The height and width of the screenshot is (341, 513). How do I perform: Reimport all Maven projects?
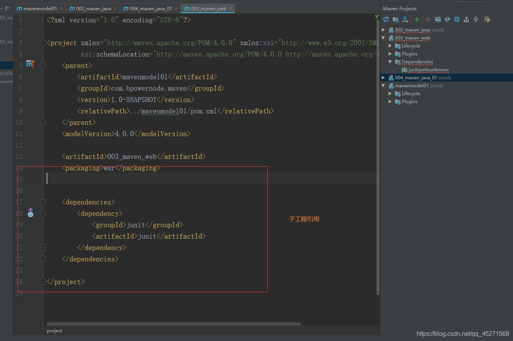386,19
